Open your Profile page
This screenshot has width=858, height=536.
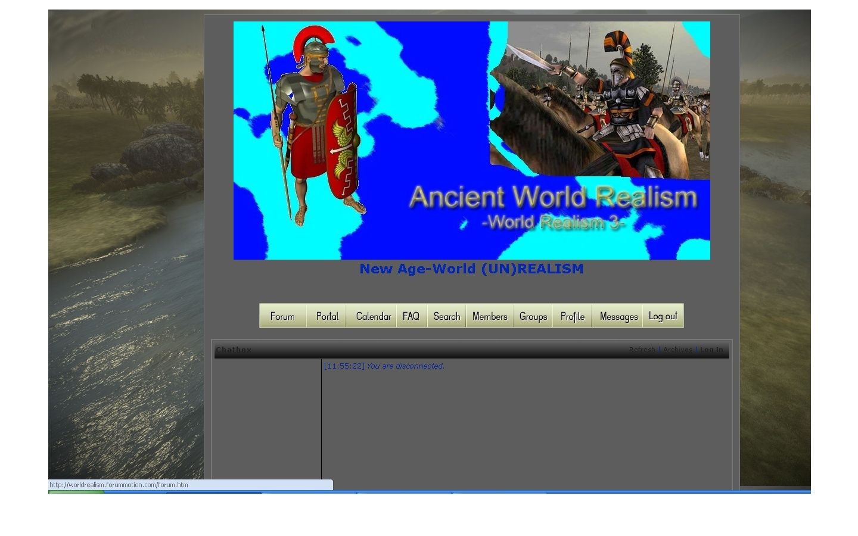[572, 316]
